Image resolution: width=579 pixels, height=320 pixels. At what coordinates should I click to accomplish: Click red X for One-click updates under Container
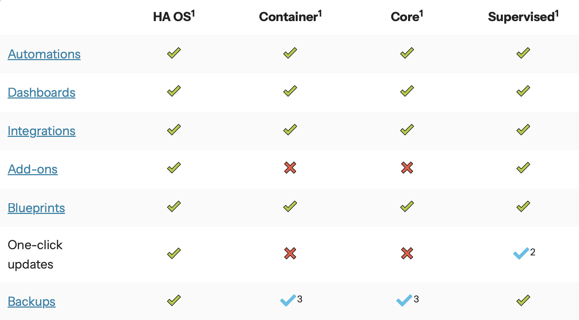coord(290,253)
